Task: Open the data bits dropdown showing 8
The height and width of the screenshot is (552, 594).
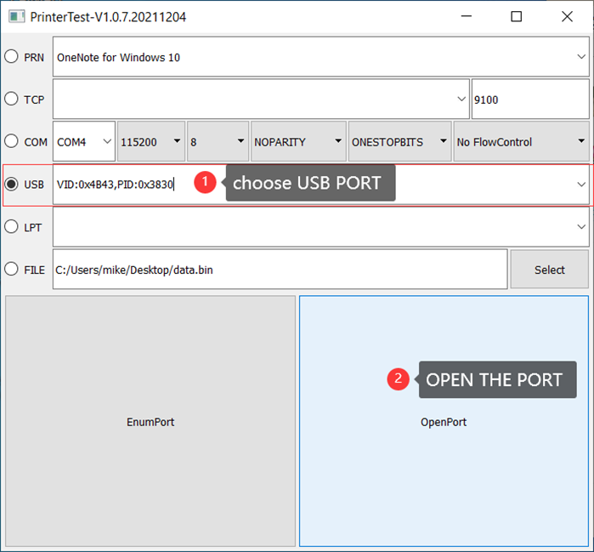Action: coord(217,142)
